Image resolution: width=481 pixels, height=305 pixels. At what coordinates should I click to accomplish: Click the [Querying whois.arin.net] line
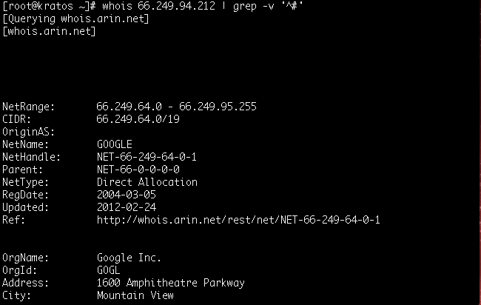click(75, 19)
